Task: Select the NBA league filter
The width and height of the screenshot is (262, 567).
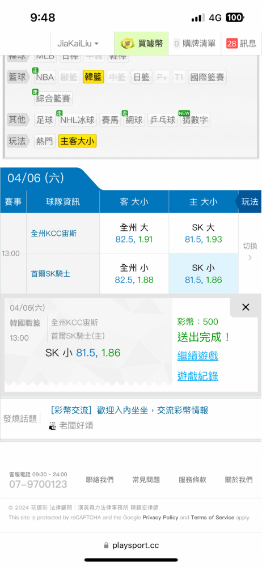Action: (45, 77)
